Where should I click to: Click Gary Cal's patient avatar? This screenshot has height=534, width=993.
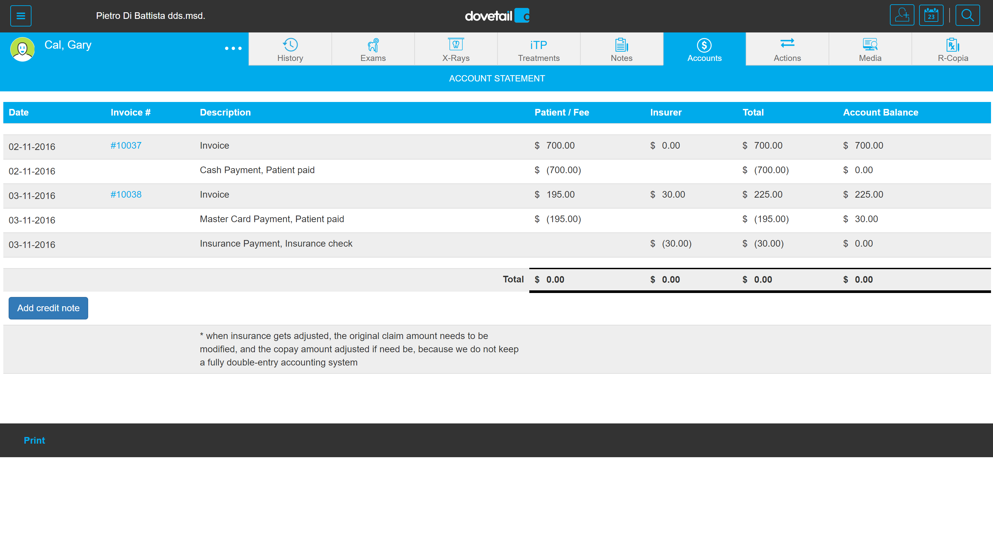[x=22, y=49]
